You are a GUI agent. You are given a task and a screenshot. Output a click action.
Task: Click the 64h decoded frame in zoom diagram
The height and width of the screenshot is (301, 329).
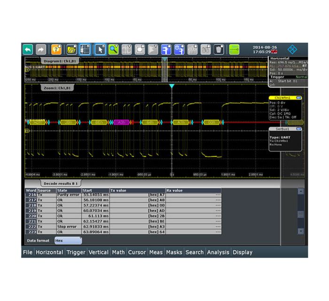tap(150, 122)
